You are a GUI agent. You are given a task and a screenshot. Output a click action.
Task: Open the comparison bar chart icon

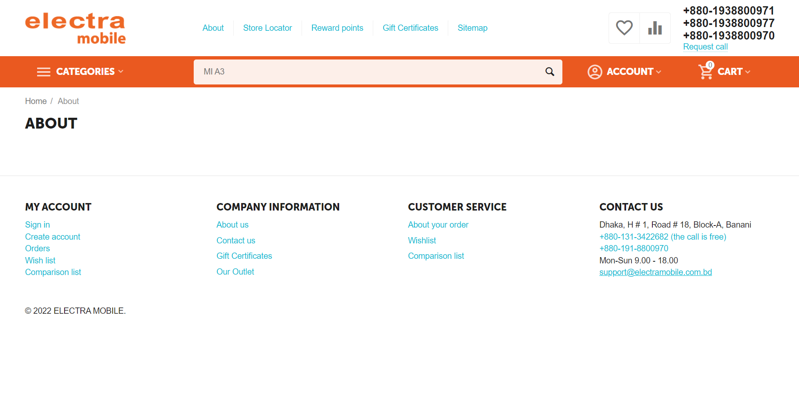coord(655,28)
